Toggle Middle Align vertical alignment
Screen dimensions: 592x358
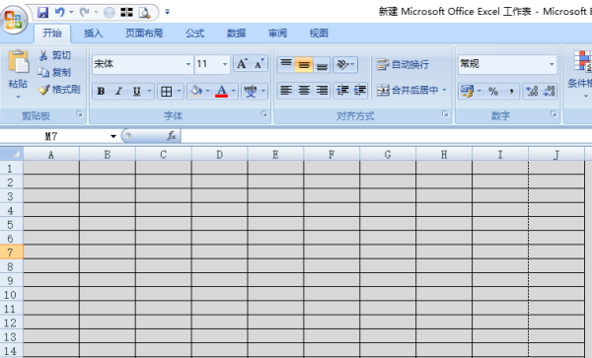[304, 65]
